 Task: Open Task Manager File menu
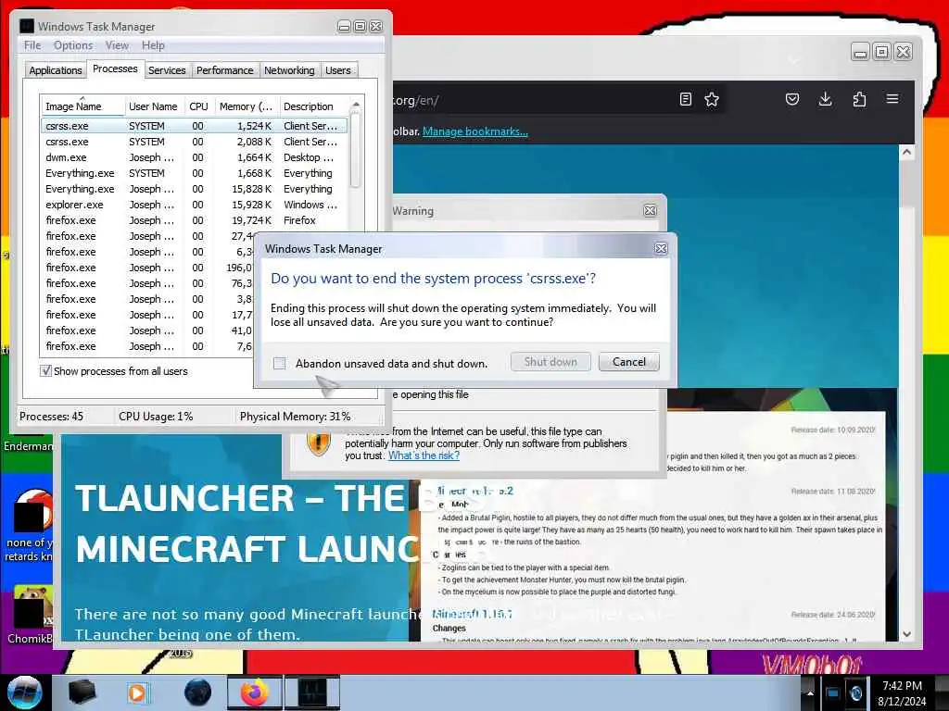32,45
